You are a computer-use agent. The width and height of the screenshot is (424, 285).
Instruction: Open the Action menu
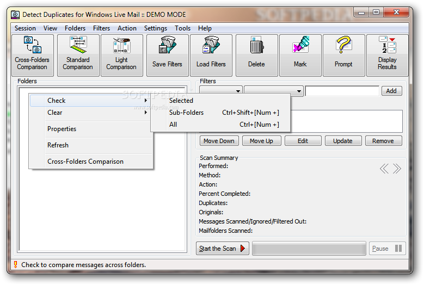coord(127,28)
